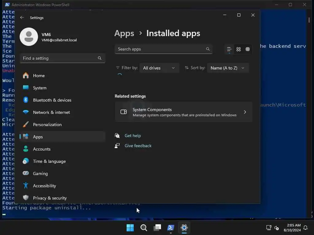Switch installed apps to list view
Viewport: 314px width, 235px height.
point(229,49)
